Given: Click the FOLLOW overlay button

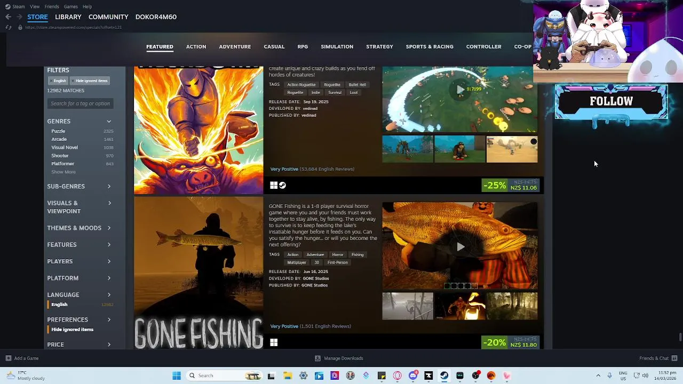Looking at the screenshot, I should click(x=611, y=101).
